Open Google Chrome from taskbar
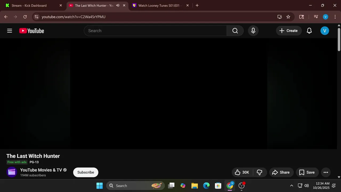Screen dimensions: 341x192 [230, 186]
